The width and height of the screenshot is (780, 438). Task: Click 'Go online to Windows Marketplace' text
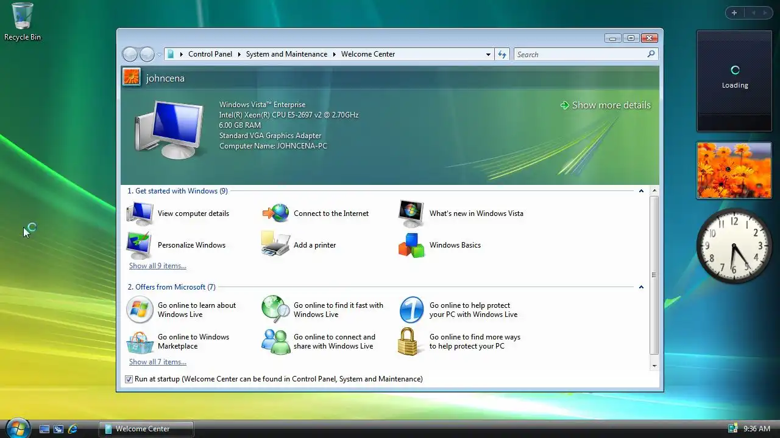coord(193,341)
